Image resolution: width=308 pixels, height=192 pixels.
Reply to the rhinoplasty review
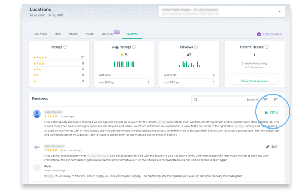pos(272,113)
